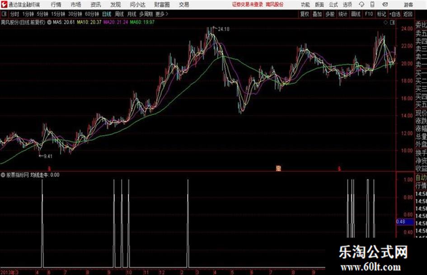Image resolution: width=427 pixels, height=275 pixels.
Task: Click the Tongdaxin red logo icon
Action: [x=4, y=5]
